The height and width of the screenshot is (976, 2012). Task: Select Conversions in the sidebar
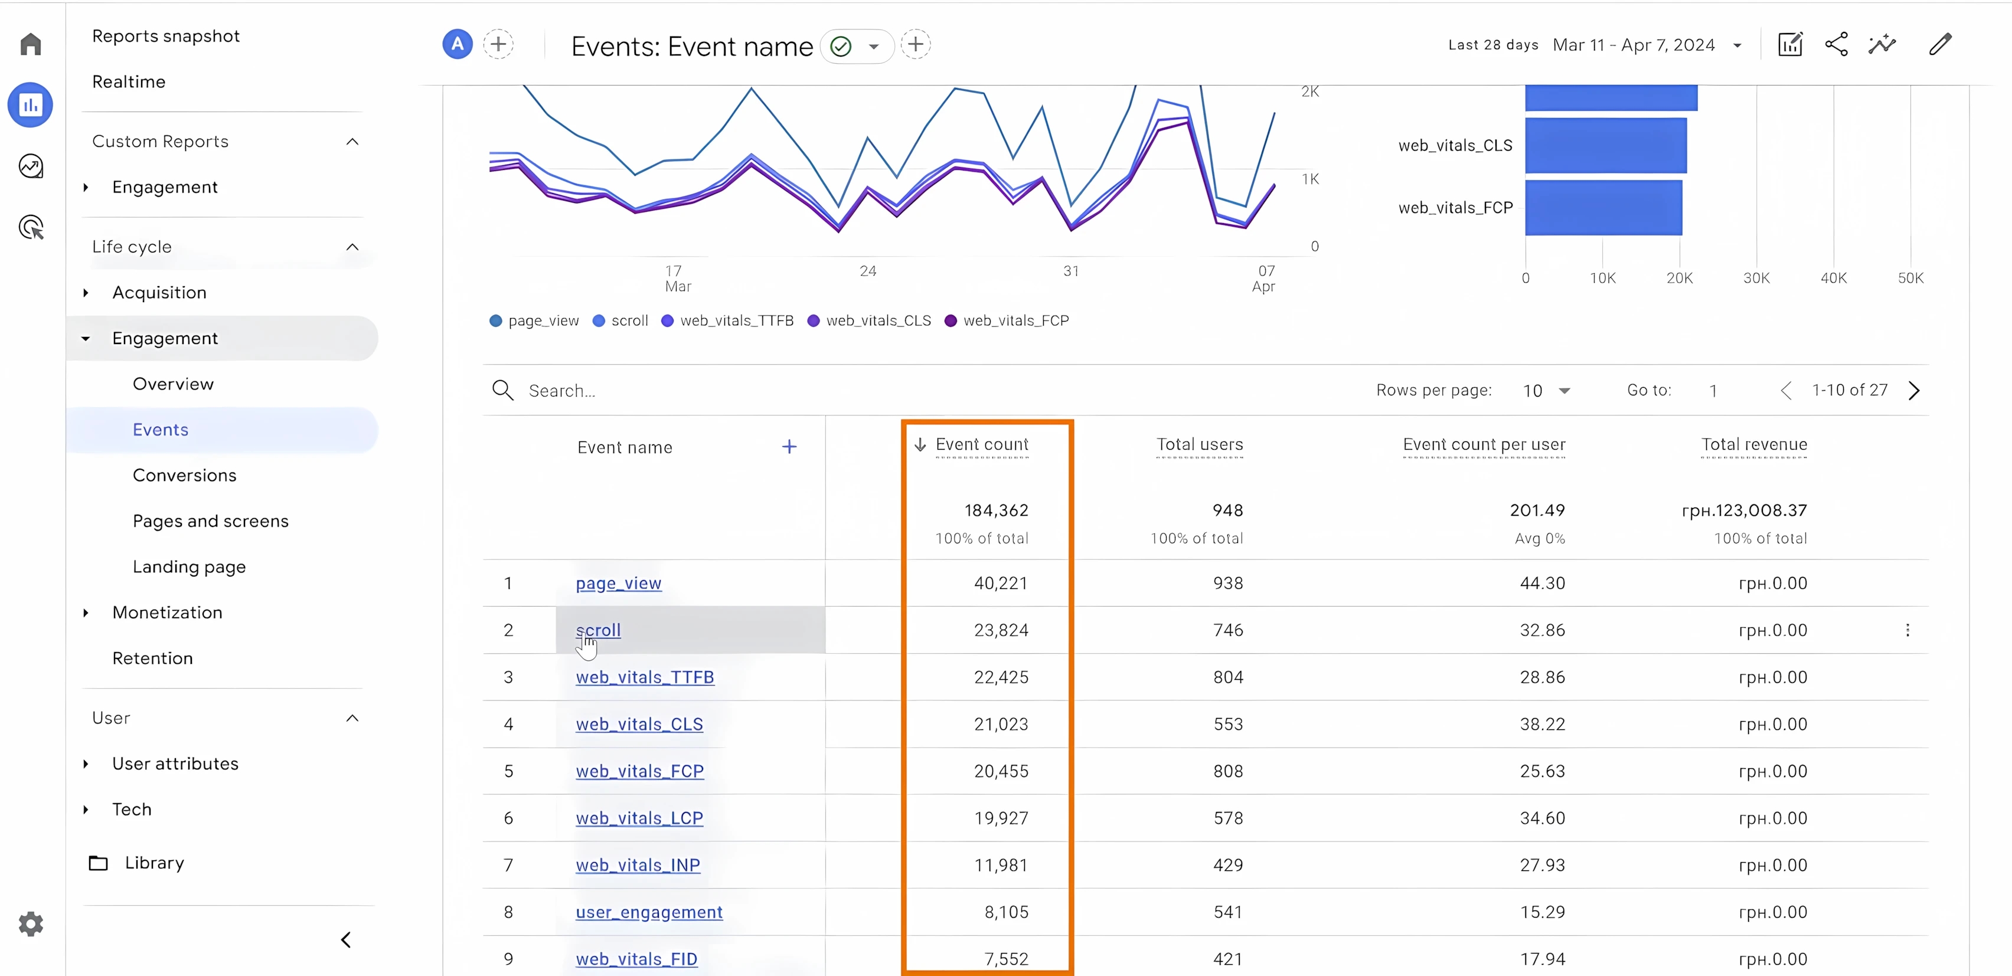tap(184, 475)
